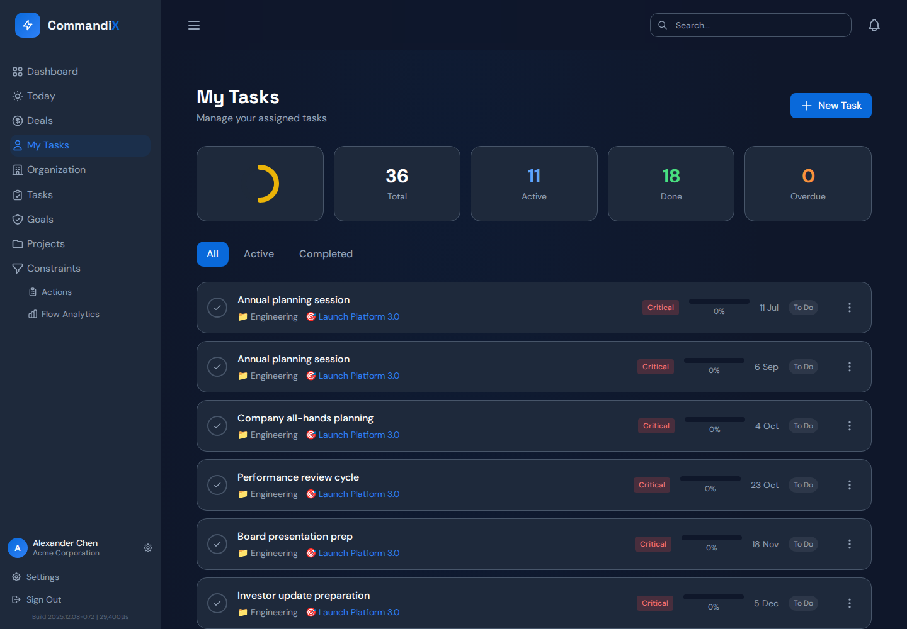Open Constraints in the sidebar
The width and height of the screenshot is (907, 629).
(x=81, y=269)
